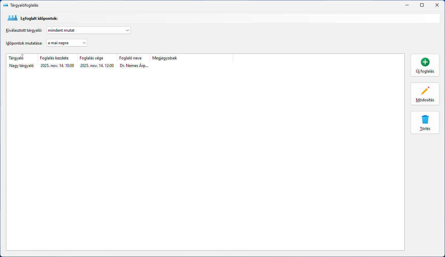
Task: Minimize the Tárgyalófoglalás window
Action: click(x=407, y=5)
